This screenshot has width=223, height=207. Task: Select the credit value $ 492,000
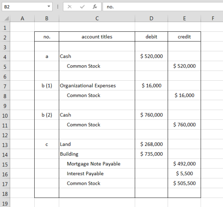coord(184,164)
